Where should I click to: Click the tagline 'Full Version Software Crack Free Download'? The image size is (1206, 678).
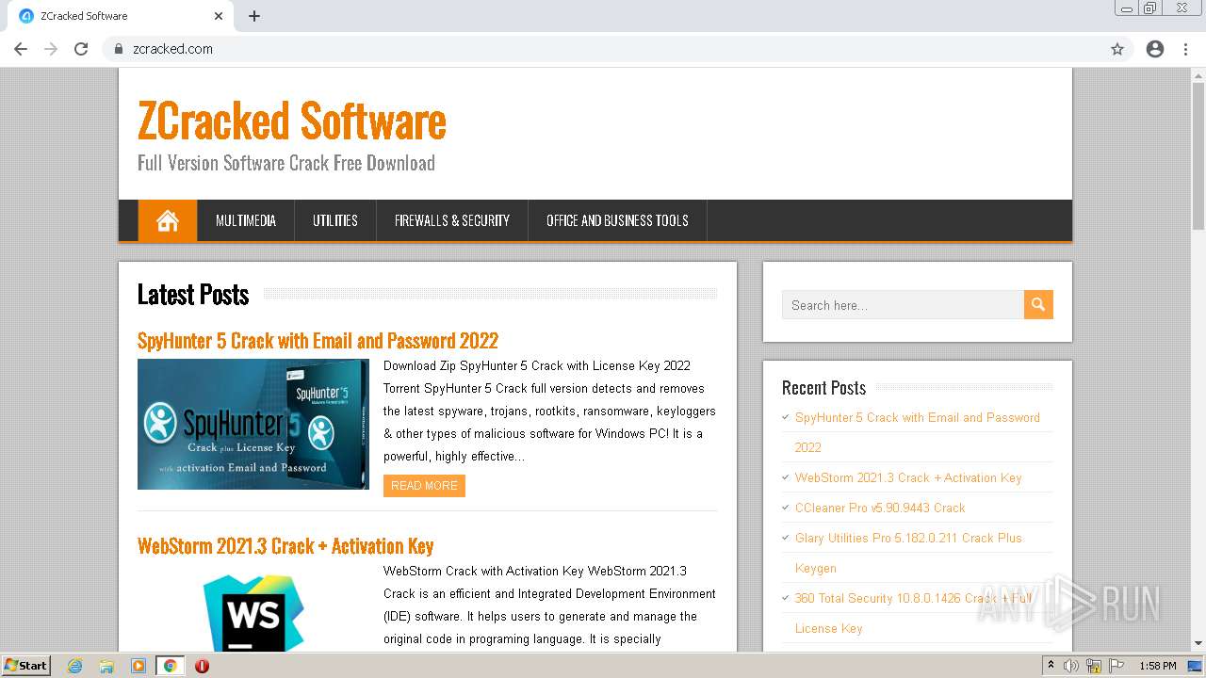click(x=286, y=163)
